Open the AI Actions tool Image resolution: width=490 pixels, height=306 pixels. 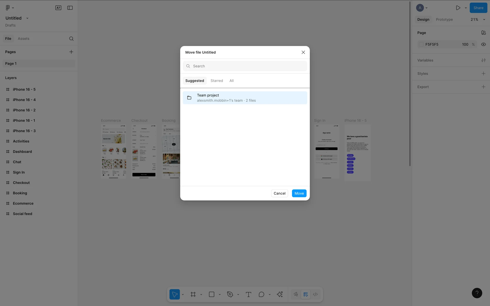click(280, 294)
